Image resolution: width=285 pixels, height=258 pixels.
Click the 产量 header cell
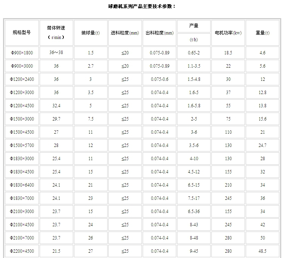click(x=194, y=26)
